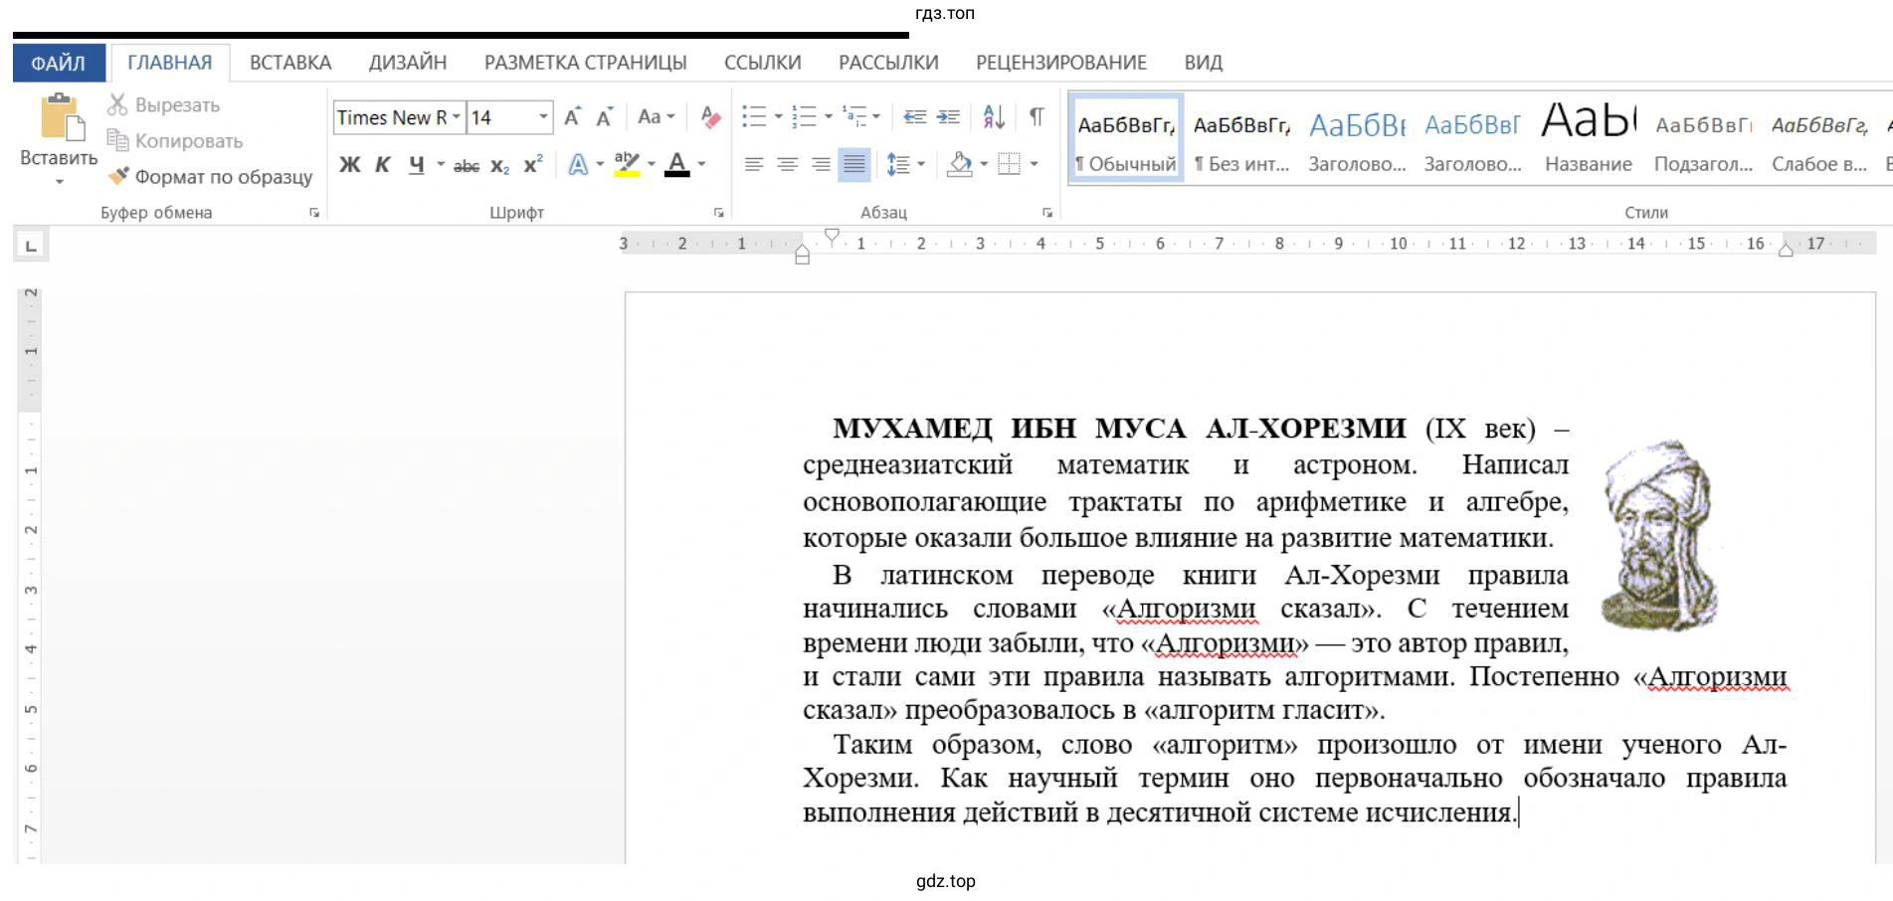Open the ФАЙЛ tab
This screenshot has height=901, width=1893.
(x=58, y=63)
